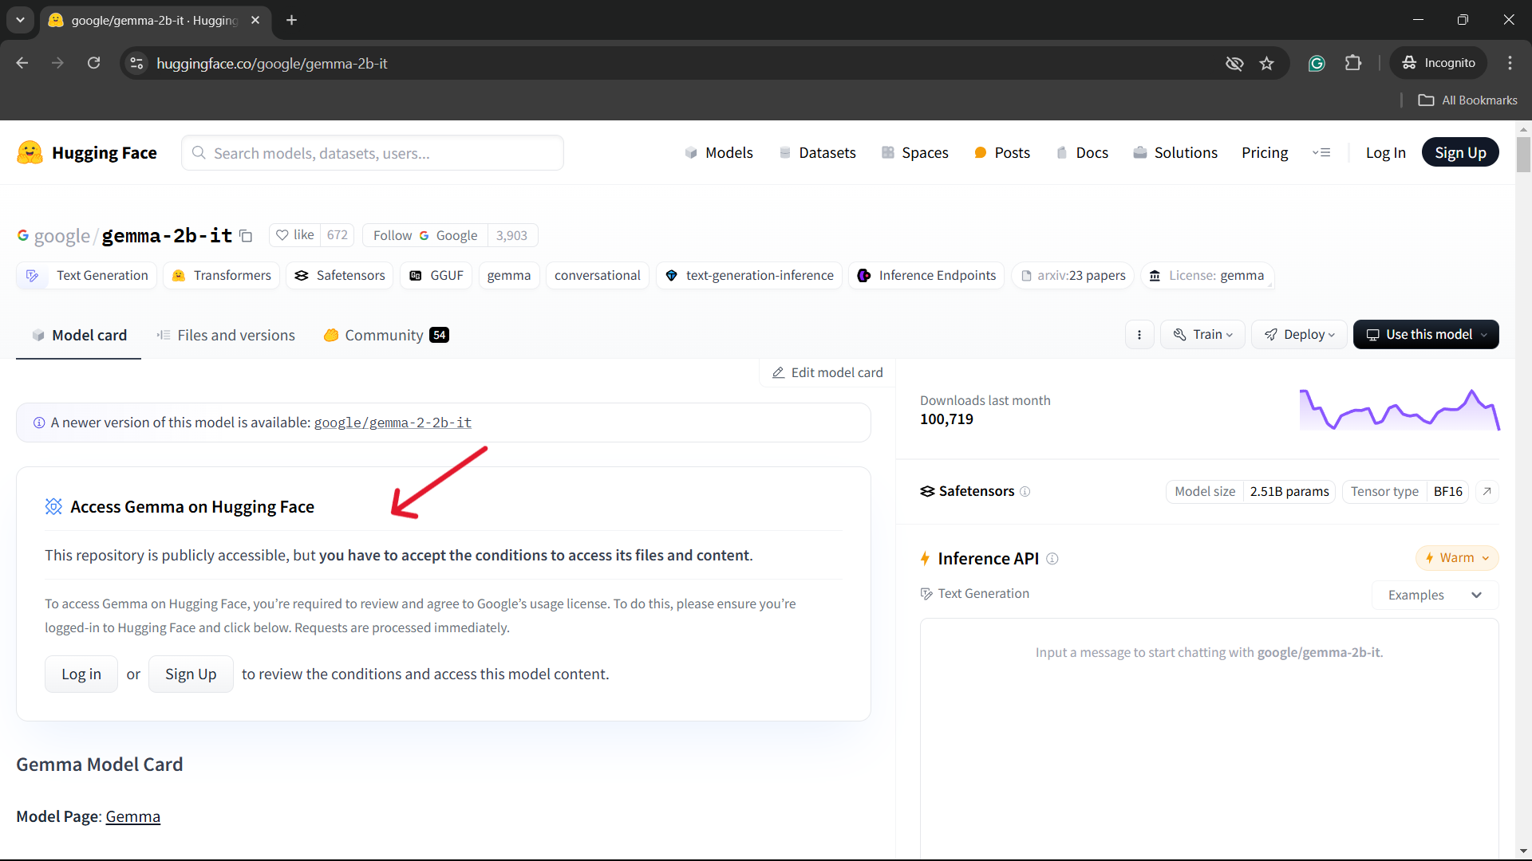Open the Safetensors details arrow icon
1532x861 pixels.
1487,491
